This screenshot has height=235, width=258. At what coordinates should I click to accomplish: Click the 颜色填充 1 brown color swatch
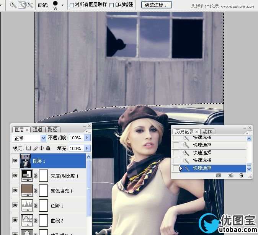(x=27, y=190)
